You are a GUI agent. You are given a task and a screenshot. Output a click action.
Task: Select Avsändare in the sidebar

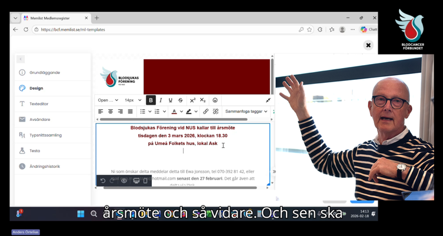coord(40,120)
